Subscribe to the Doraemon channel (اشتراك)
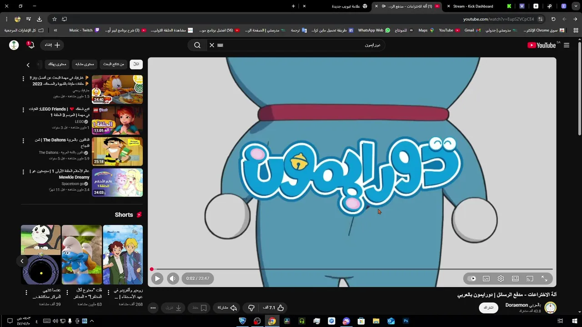The image size is (582, 327). click(x=489, y=307)
